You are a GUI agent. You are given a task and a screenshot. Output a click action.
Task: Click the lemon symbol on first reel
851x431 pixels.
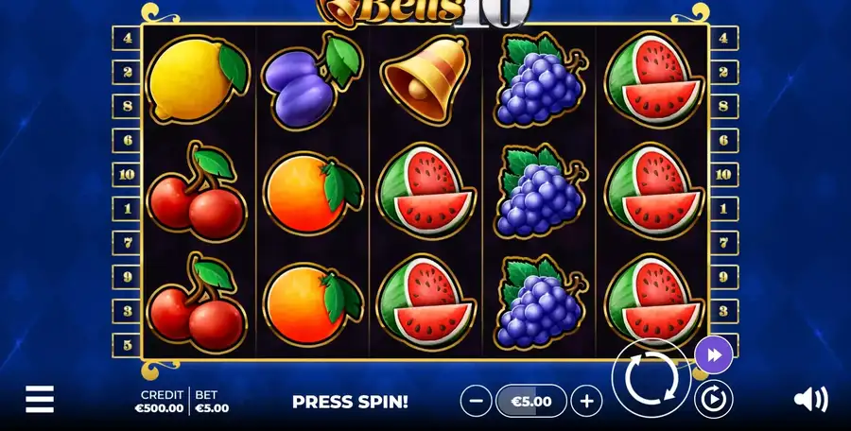199,78
